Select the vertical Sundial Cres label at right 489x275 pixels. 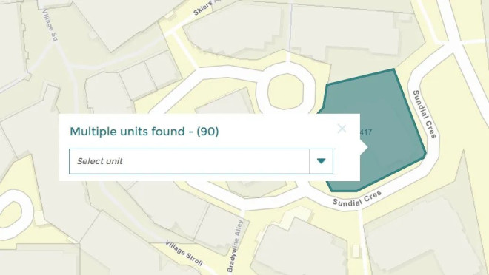(x=424, y=114)
